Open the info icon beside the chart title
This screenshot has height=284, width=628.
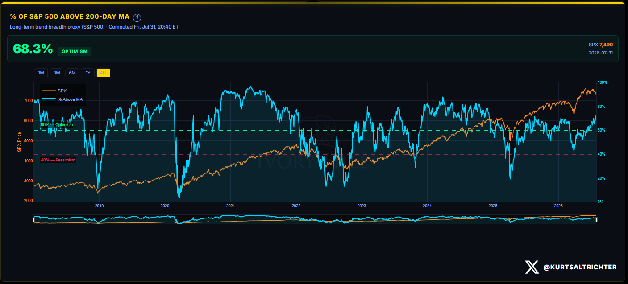[137, 17]
